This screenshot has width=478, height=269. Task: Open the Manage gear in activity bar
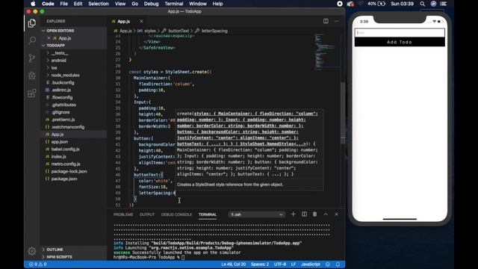pyautogui.click(x=31, y=251)
